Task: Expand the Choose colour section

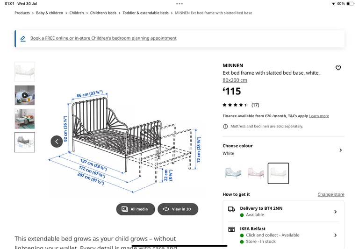Action: [283, 149]
